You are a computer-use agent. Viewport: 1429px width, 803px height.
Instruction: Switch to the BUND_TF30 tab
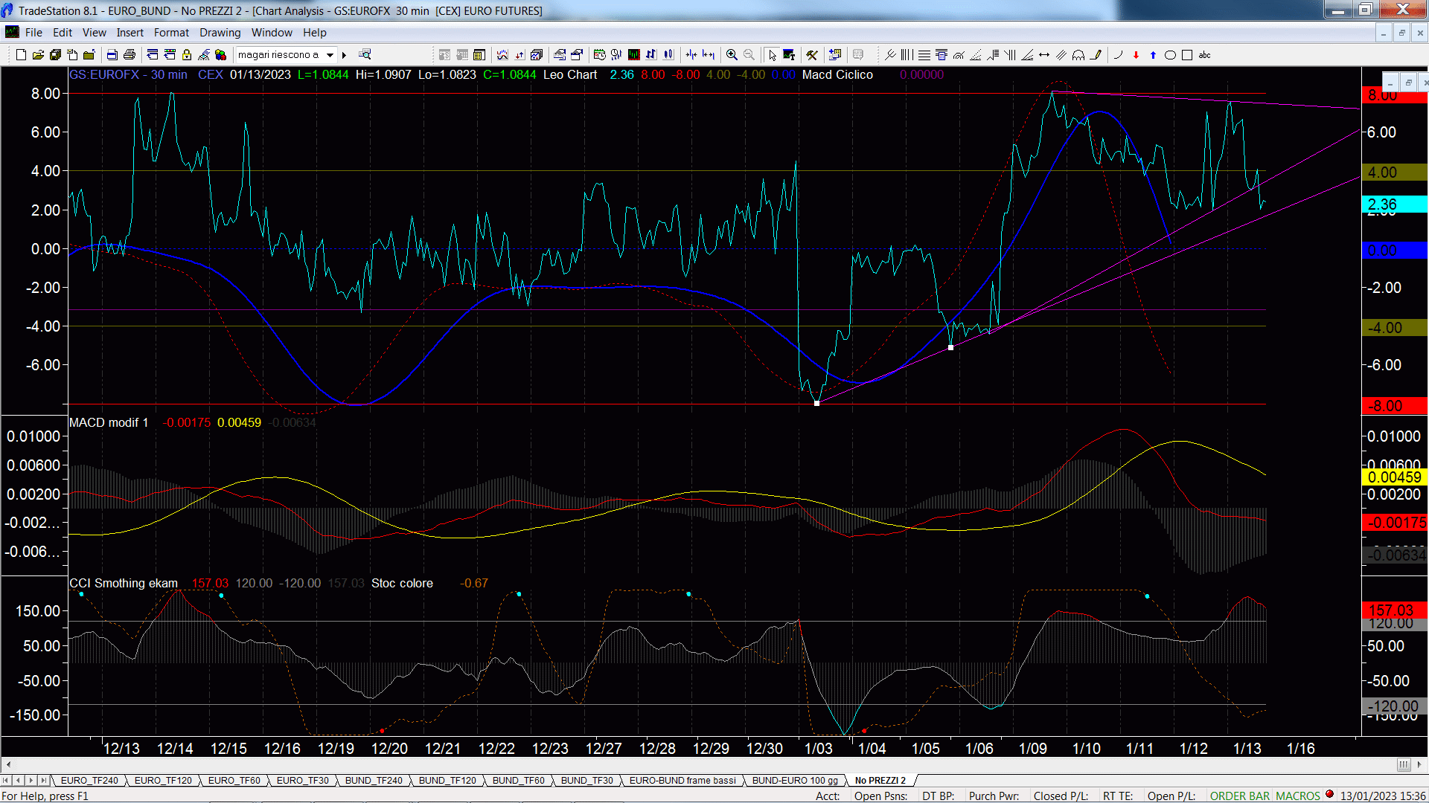click(586, 781)
